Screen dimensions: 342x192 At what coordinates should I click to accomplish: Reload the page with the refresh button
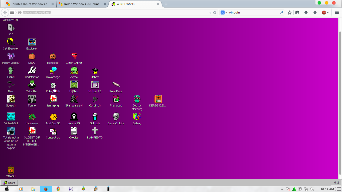[x=215, y=12]
